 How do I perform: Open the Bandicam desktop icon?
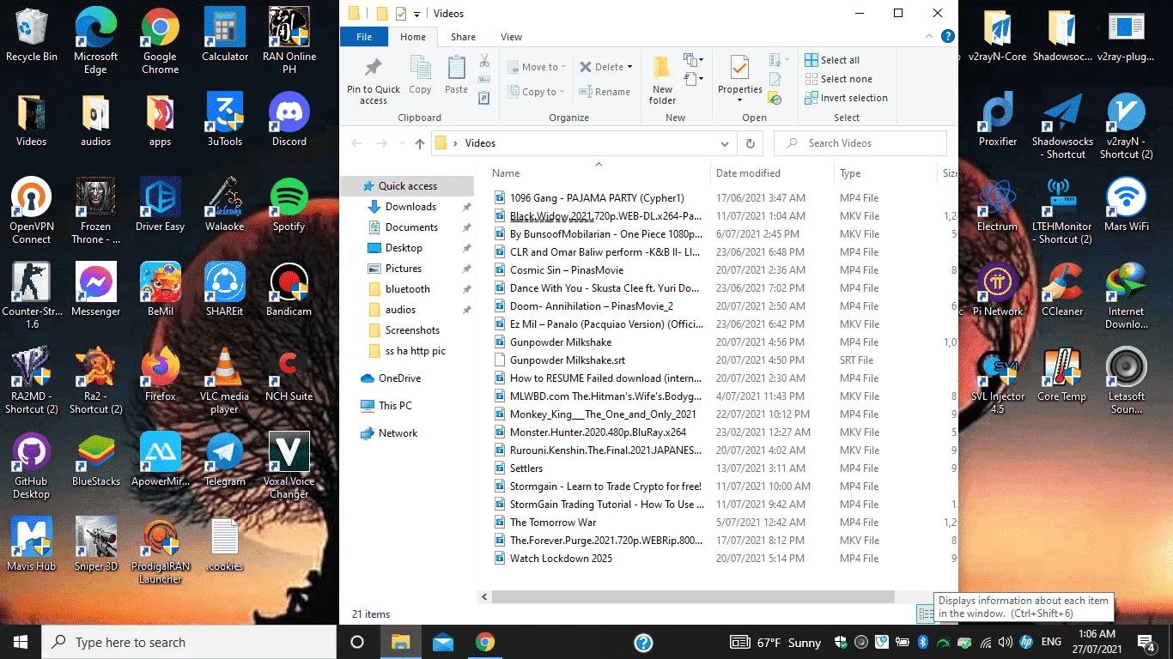point(289,290)
